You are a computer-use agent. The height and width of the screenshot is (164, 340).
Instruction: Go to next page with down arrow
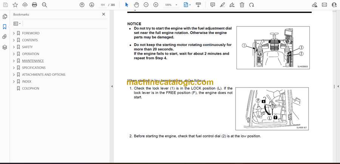coord(92,5)
